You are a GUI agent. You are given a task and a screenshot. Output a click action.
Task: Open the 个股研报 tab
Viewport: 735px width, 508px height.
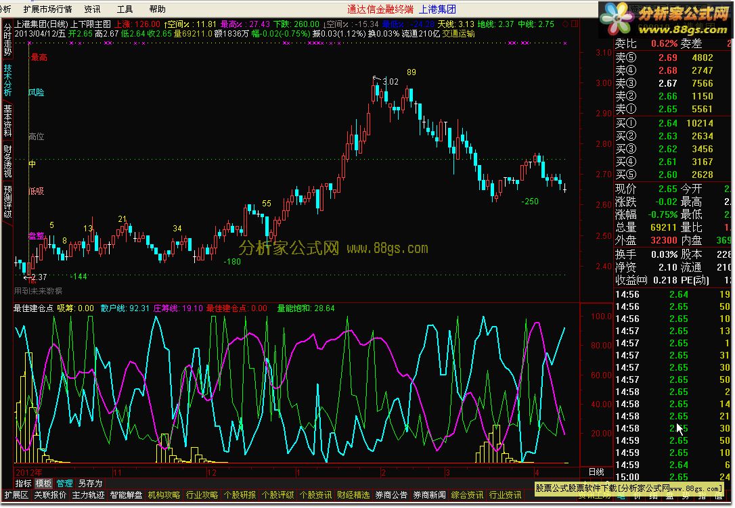pyautogui.click(x=240, y=495)
